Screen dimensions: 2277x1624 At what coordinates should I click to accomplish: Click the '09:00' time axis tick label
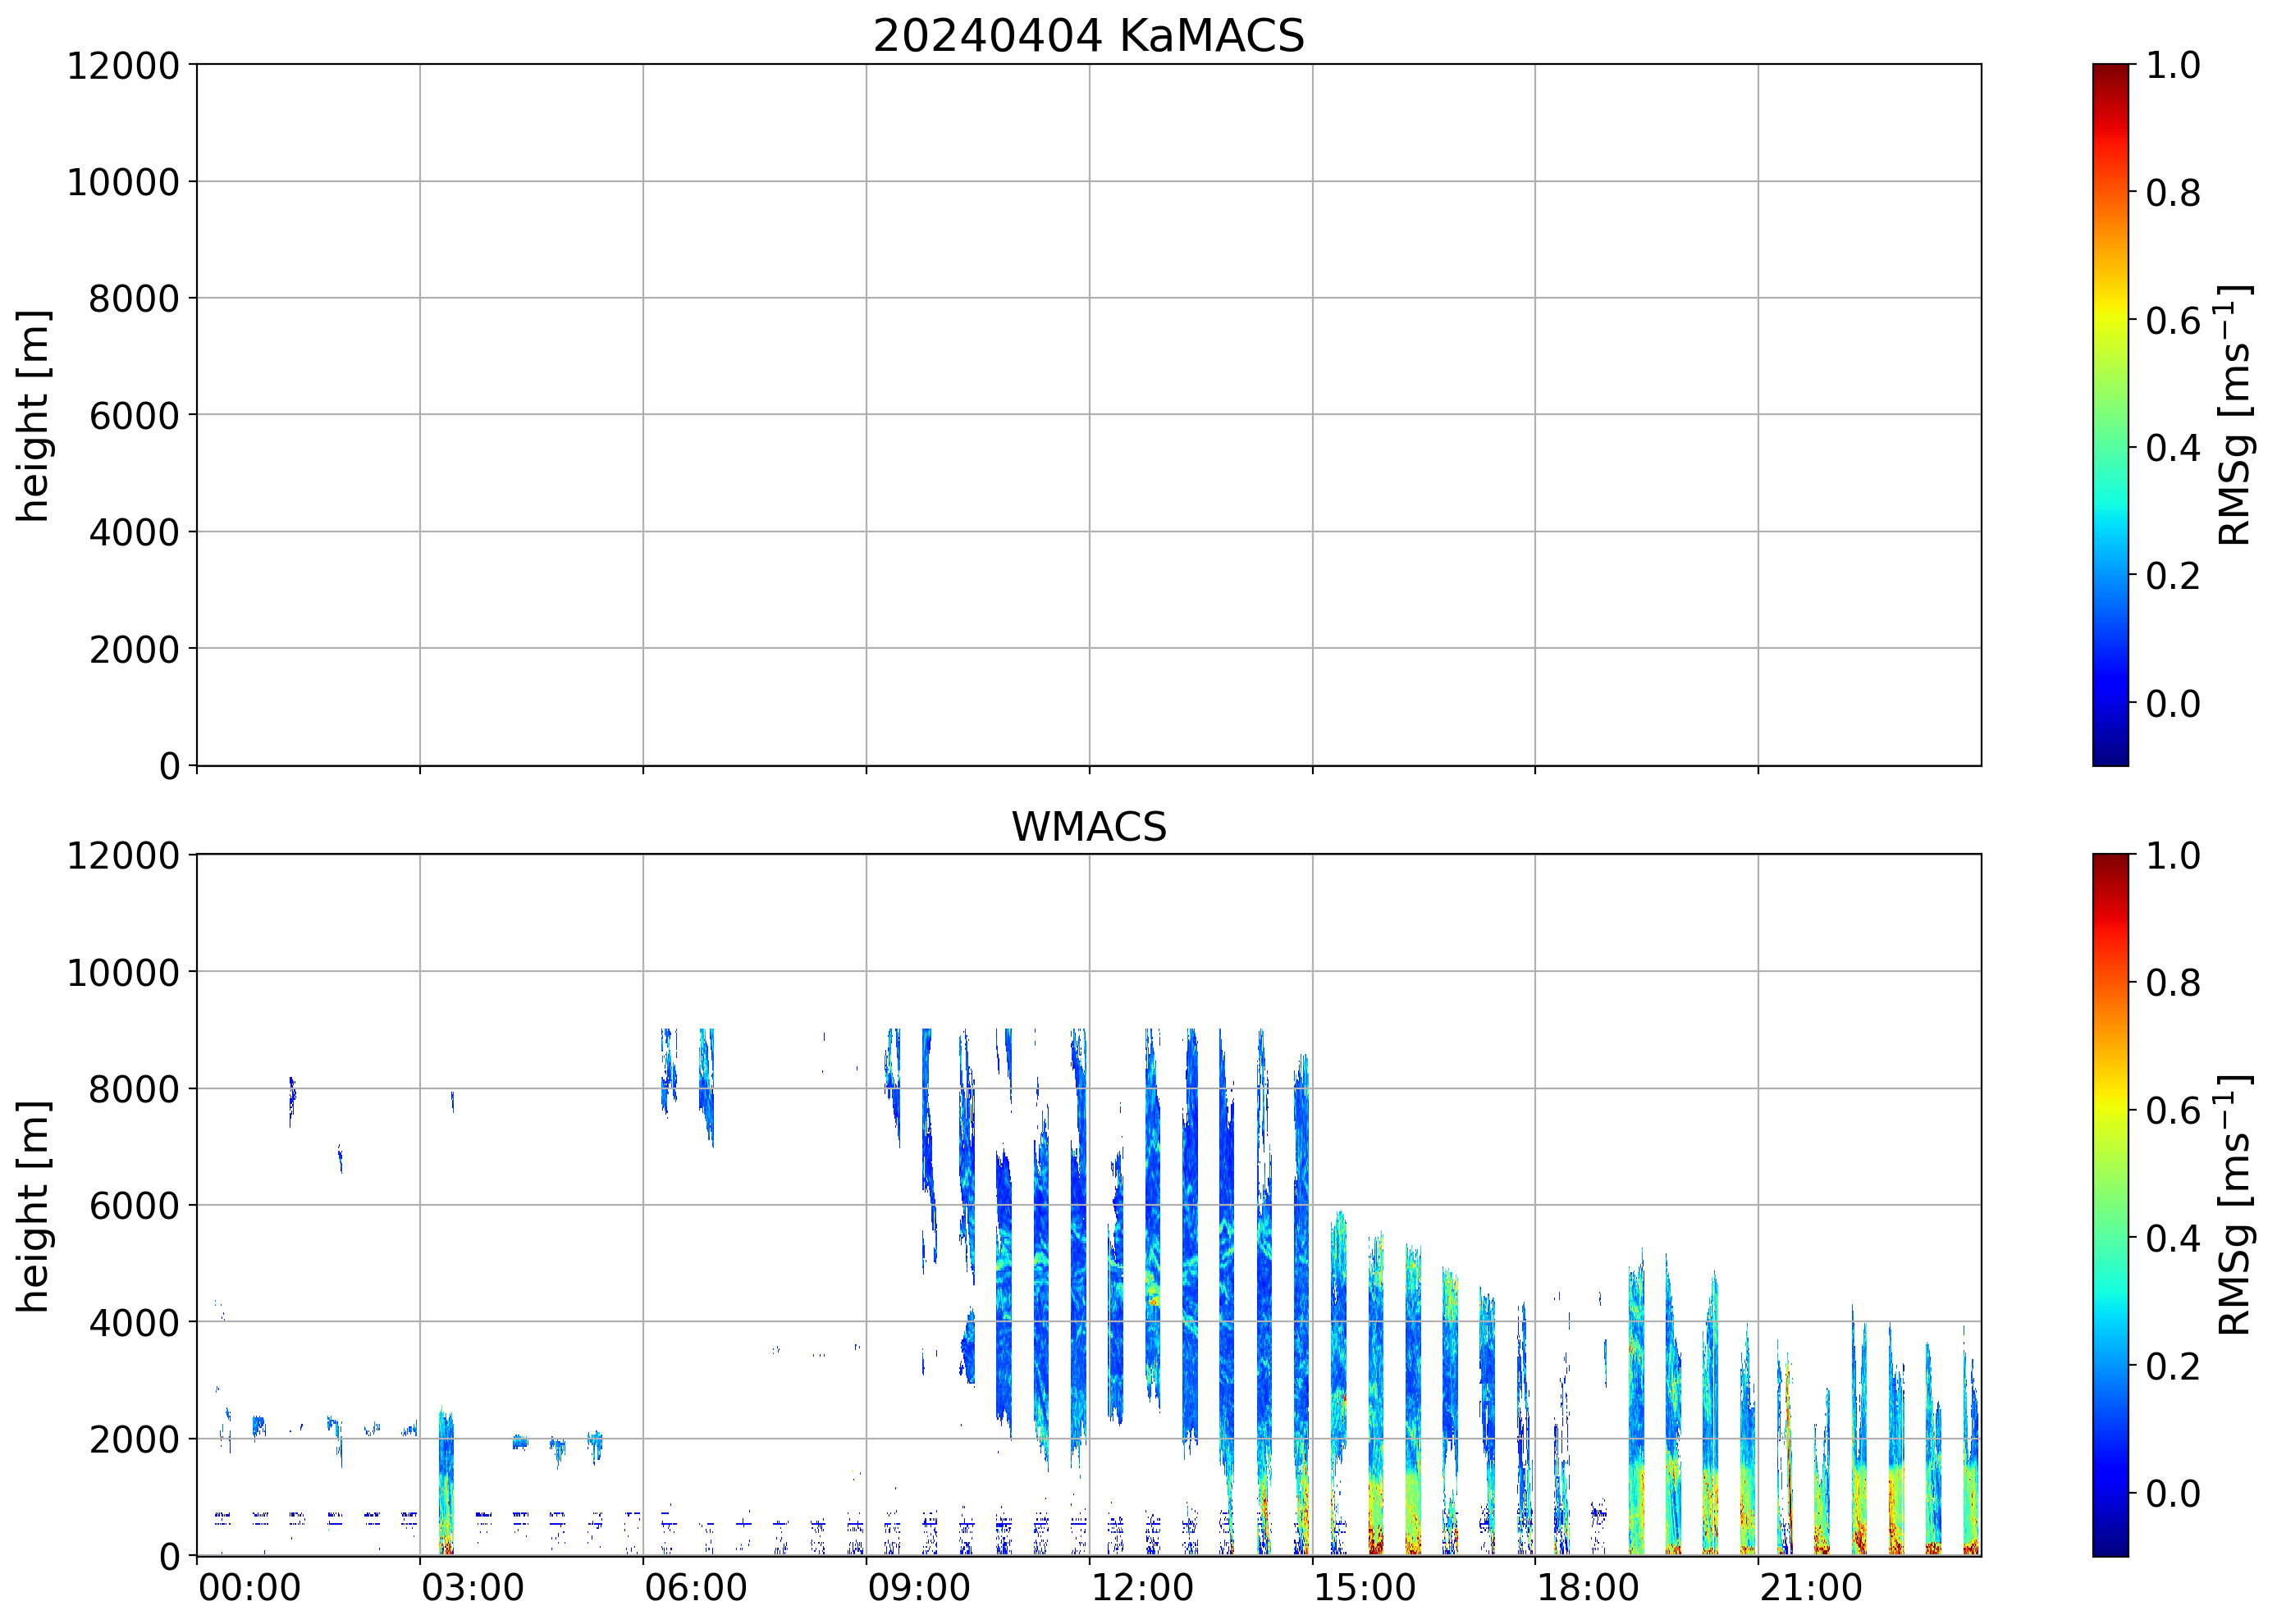tap(918, 1588)
